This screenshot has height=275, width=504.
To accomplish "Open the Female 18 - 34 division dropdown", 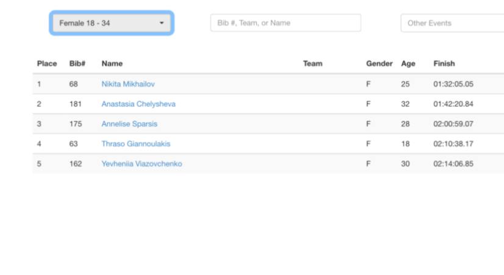I will coord(112,23).
